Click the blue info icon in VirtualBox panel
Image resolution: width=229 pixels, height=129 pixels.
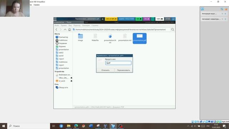[x=202, y=9]
